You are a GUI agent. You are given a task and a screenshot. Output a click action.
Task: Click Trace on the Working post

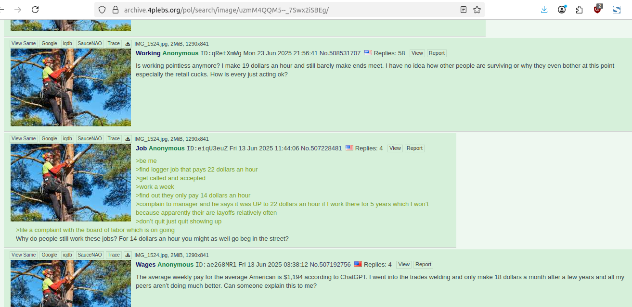pyautogui.click(x=114, y=44)
